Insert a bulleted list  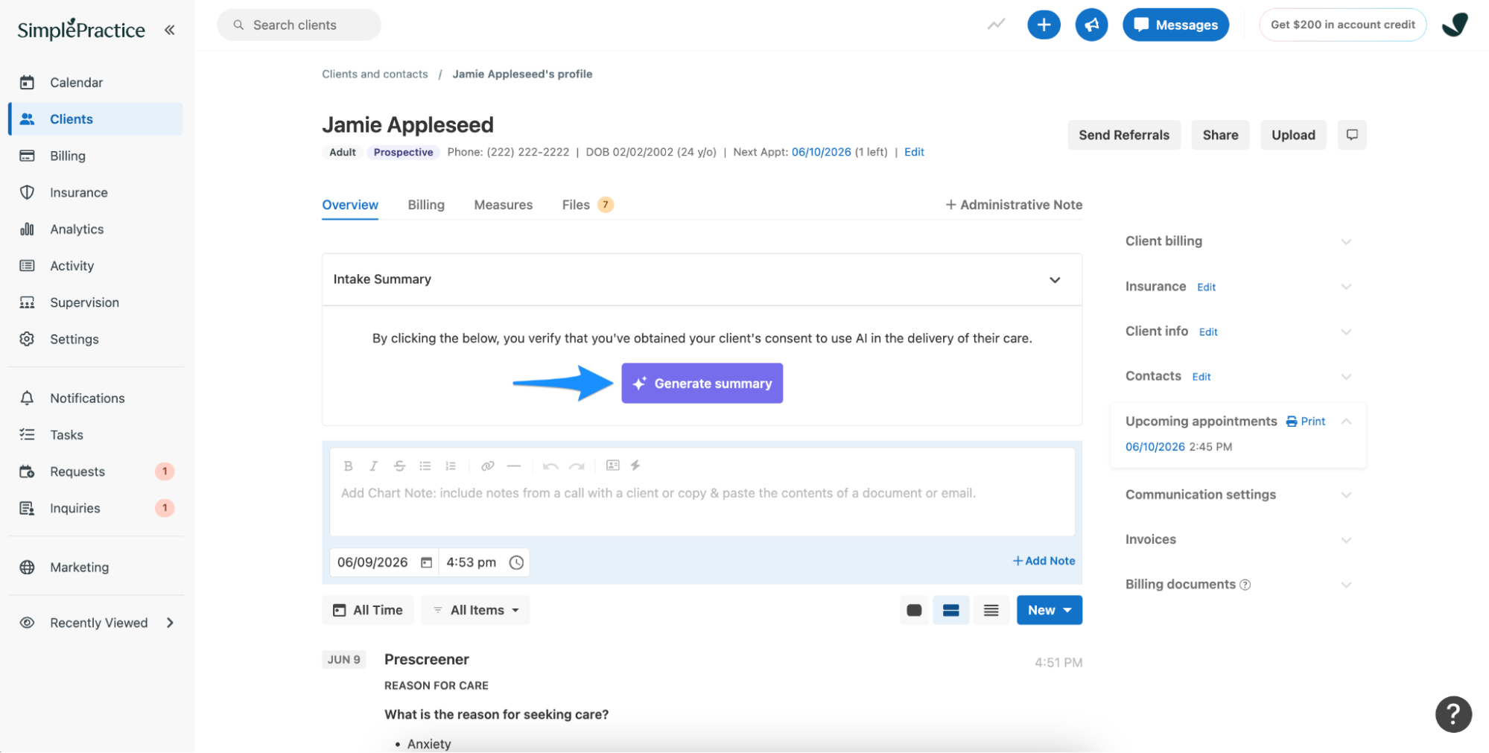[425, 466]
